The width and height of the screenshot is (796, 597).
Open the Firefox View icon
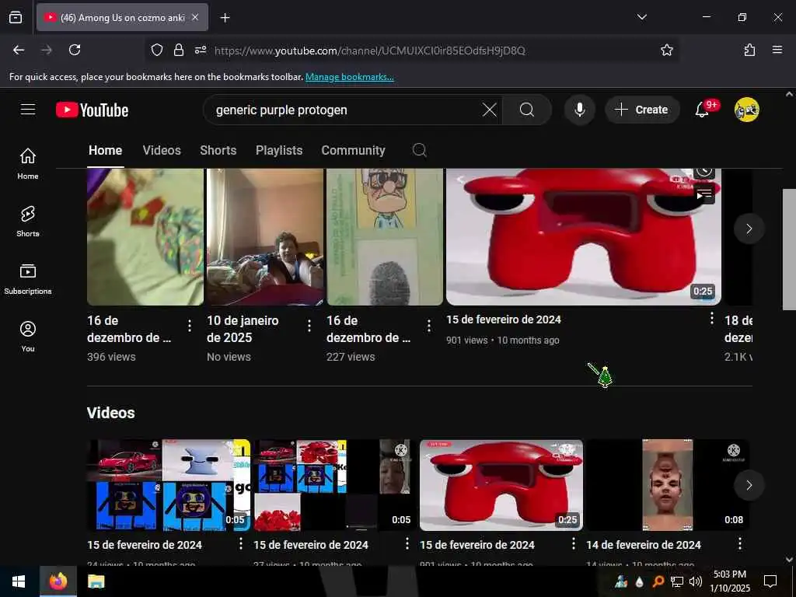coord(16,17)
